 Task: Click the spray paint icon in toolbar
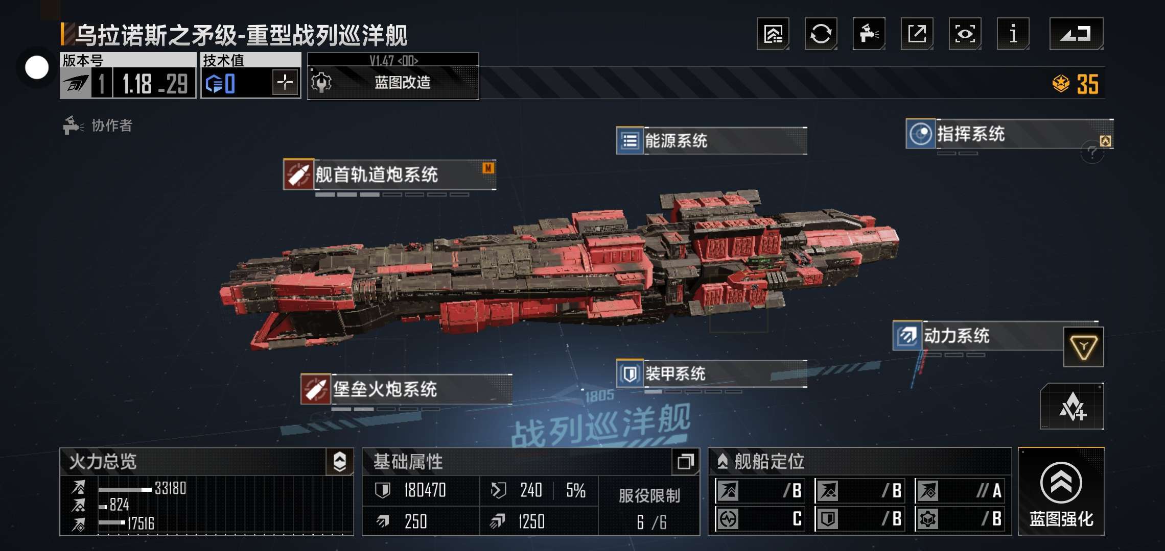pos(869,34)
